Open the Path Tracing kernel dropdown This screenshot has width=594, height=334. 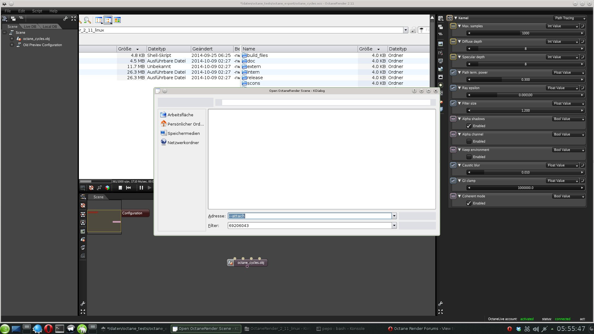point(569,18)
